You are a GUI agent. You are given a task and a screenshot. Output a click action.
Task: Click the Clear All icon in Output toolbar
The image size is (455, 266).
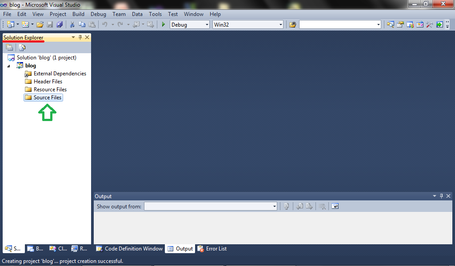(x=322, y=207)
